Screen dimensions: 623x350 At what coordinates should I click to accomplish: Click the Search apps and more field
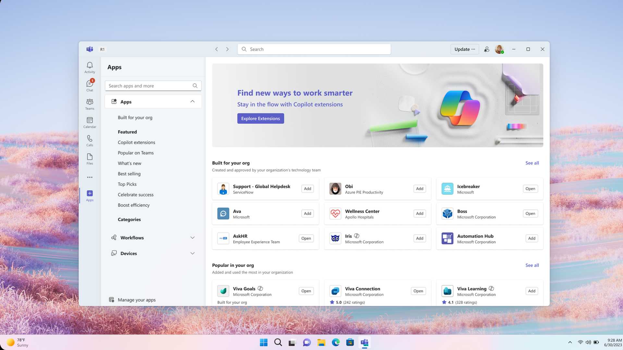(149, 86)
